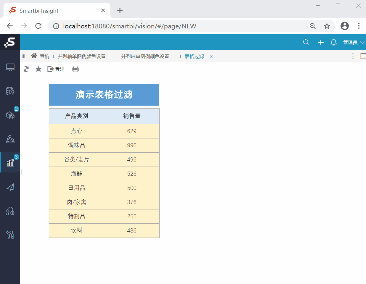View site information icon
The height and width of the screenshot is (284, 366).
[x=56, y=26]
